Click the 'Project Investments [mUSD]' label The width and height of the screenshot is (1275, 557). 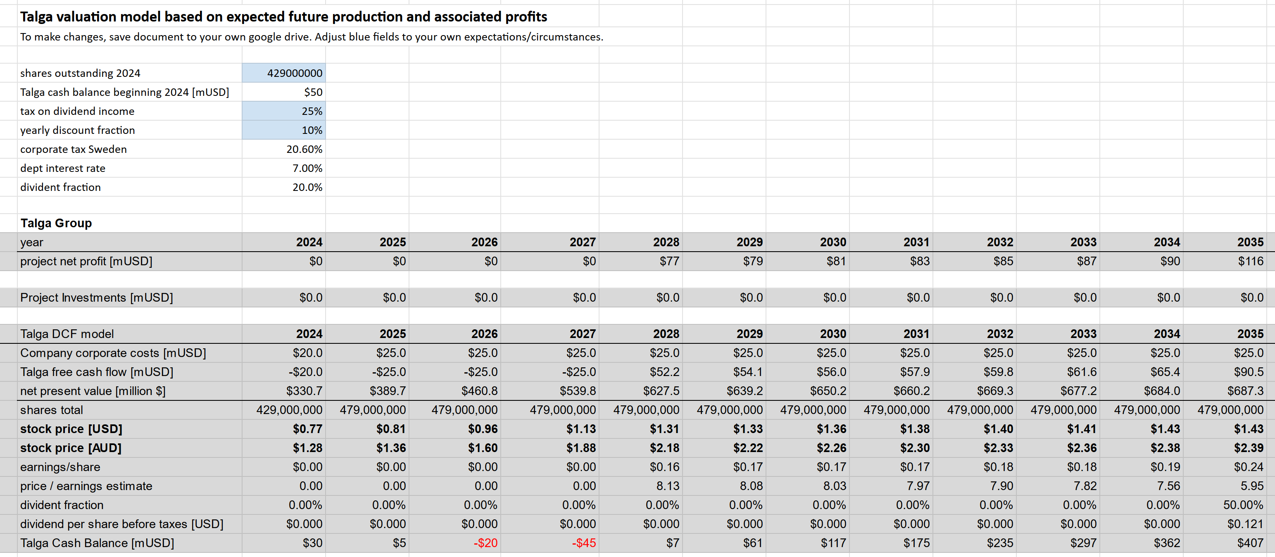pyautogui.click(x=97, y=298)
